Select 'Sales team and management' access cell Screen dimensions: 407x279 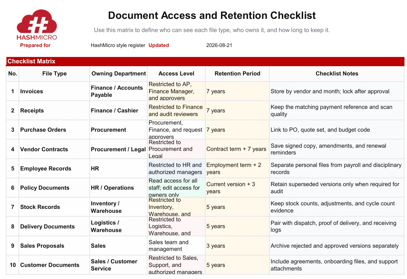(x=176, y=246)
